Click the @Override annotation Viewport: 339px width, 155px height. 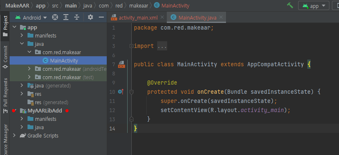point(162,82)
